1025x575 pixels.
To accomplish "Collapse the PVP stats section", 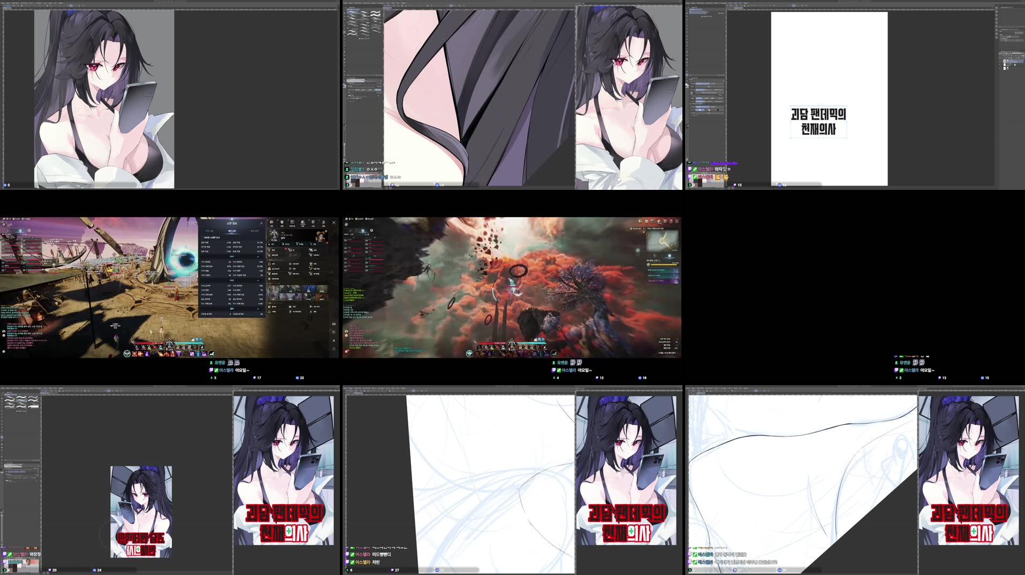I will click(x=258, y=256).
